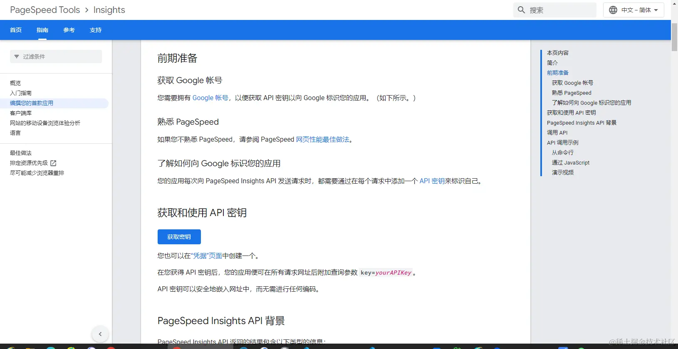Image resolution: width=678 pixels, height=349 pixels.
Task: Follow the API 密钥 link in paragraph
Action: [x=432, y=181]
